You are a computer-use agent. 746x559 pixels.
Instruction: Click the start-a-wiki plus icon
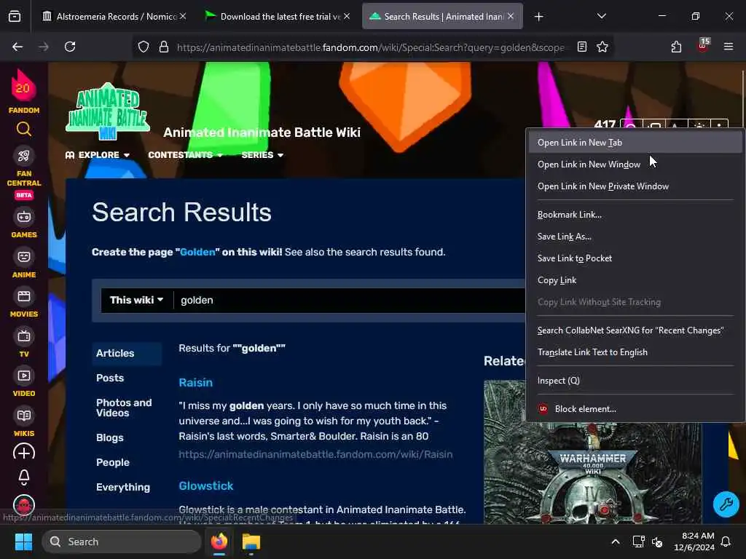tap(24, 453)
